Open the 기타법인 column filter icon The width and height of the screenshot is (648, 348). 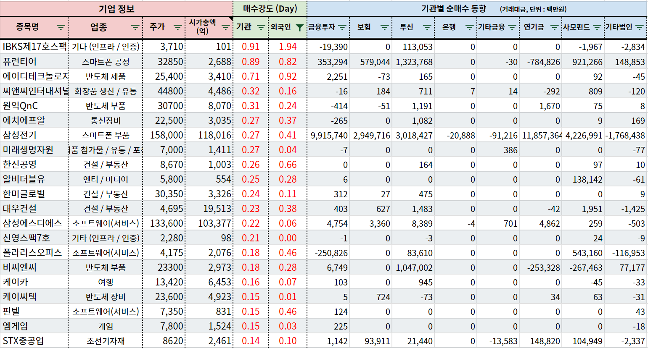point(640,27)
